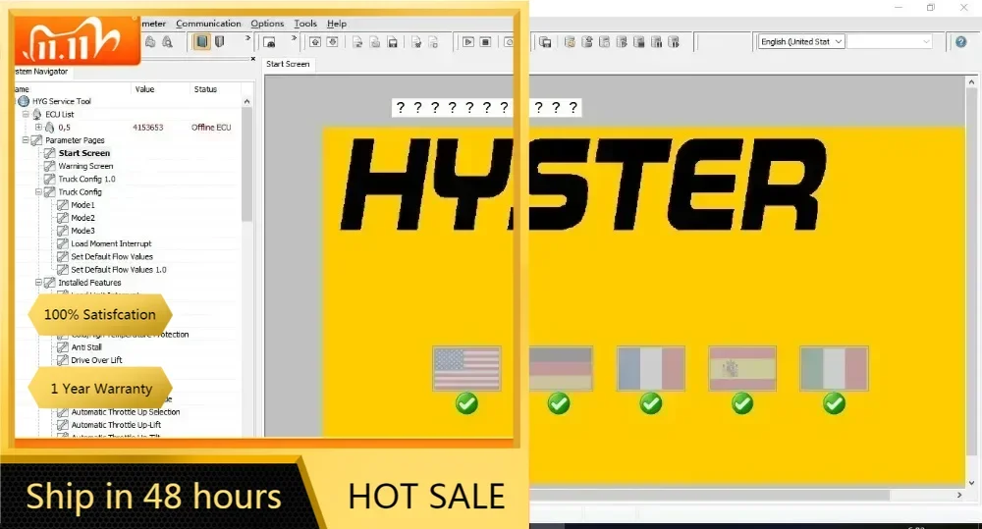Viewport: 982px width, 529px height.
Task: Select the French flag language
Action: click(x=651, y=368)
